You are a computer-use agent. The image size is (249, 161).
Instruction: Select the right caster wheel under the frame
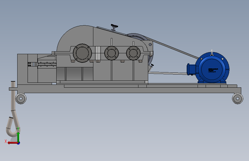pyautogui.click(x=238, y=99)
